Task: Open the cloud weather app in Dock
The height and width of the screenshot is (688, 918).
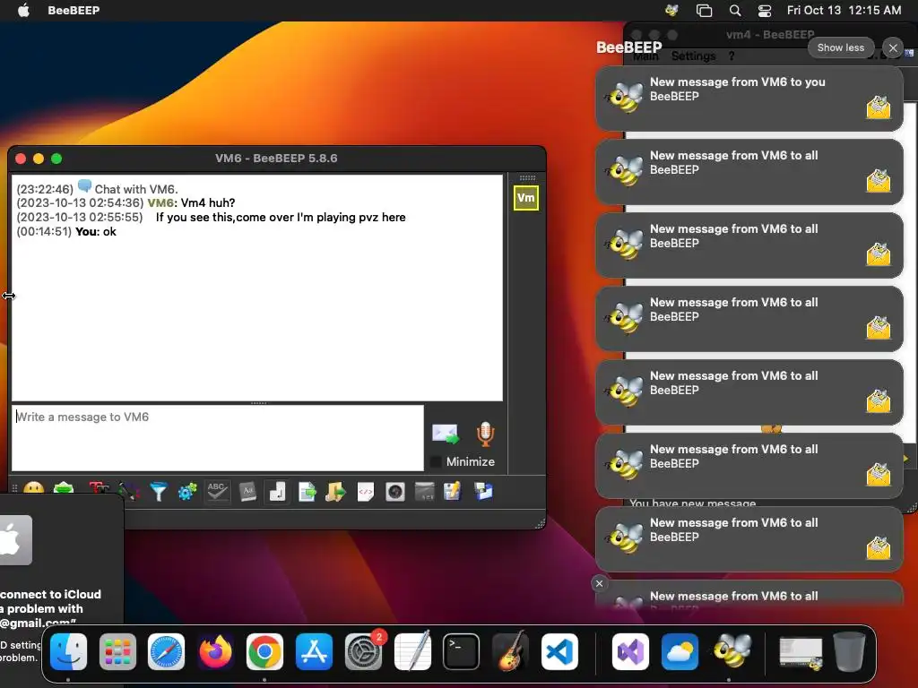Action: click(680, 651)
